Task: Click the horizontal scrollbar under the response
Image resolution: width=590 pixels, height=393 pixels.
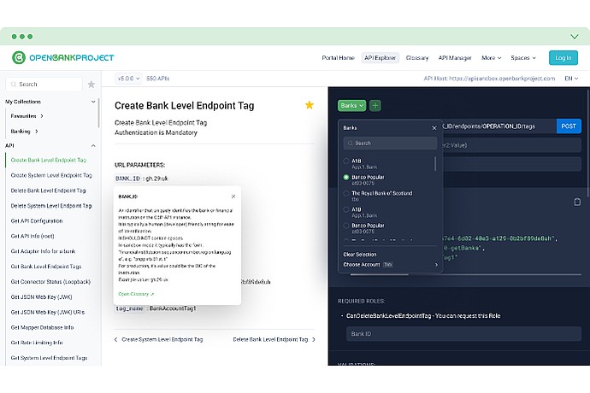Action: click(x=380, y=274)
